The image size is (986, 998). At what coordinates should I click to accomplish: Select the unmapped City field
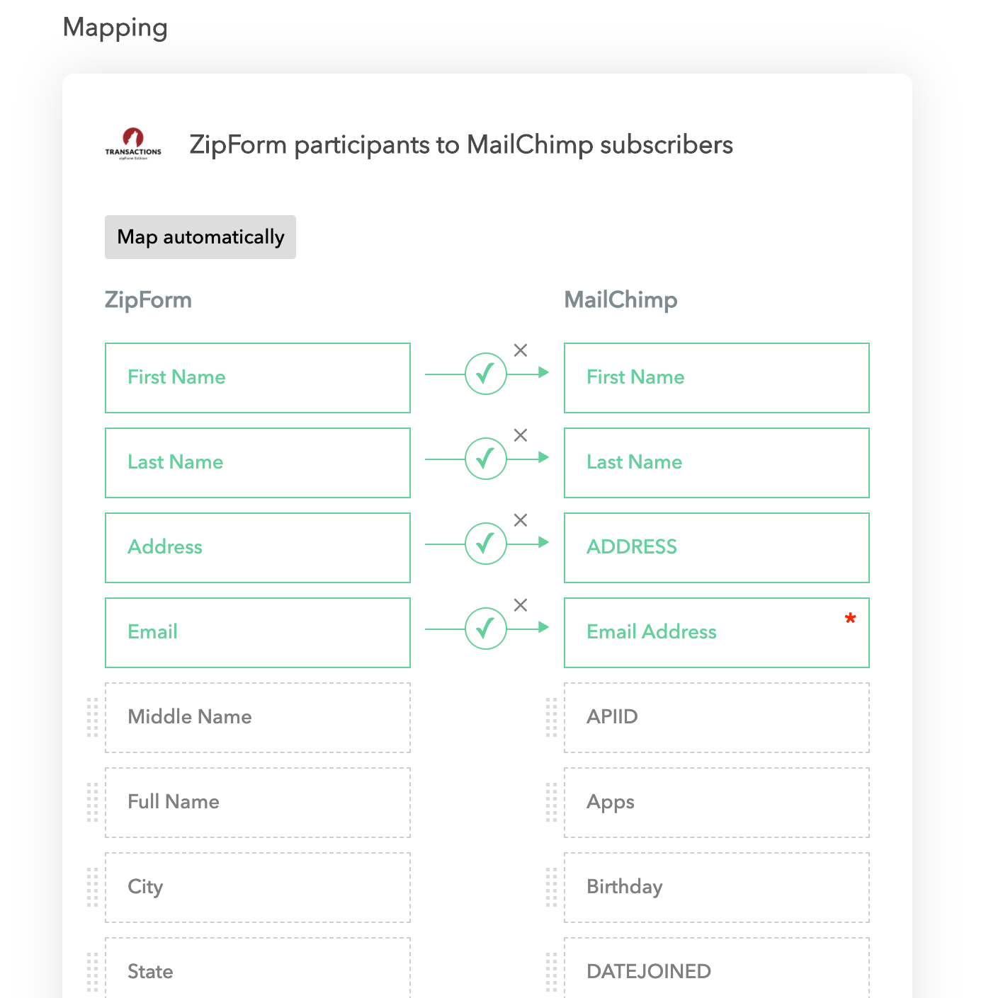tap(258, 887)
